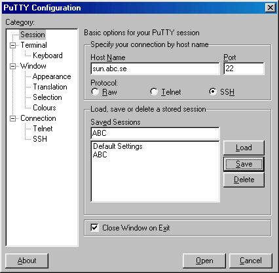Select the Telnet protocol radio button
Viewport: 279px width, 273px height.
click(x=154, y=91)
